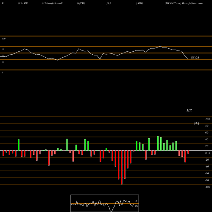Click the RSI value label 33.08

[195, 58]
